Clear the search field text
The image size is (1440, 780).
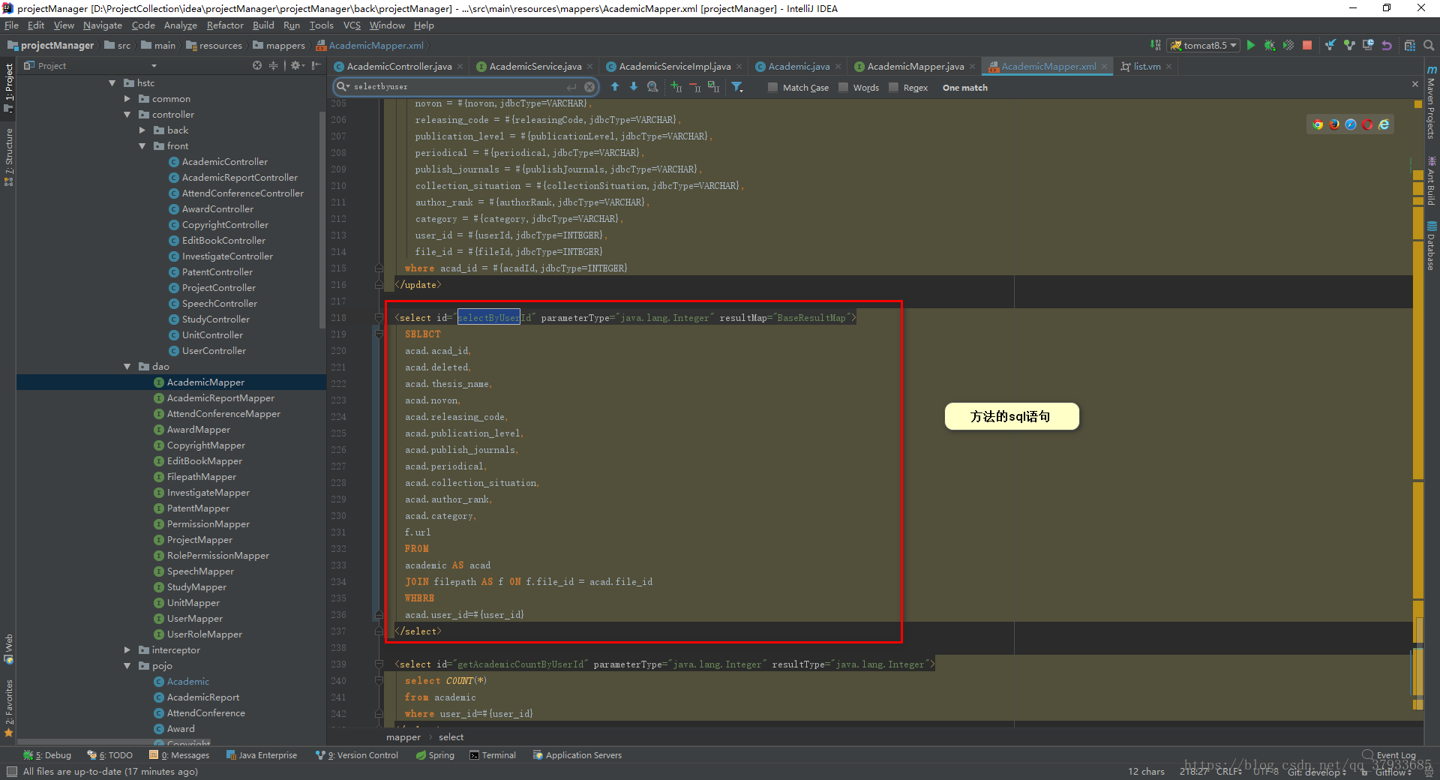589,87
